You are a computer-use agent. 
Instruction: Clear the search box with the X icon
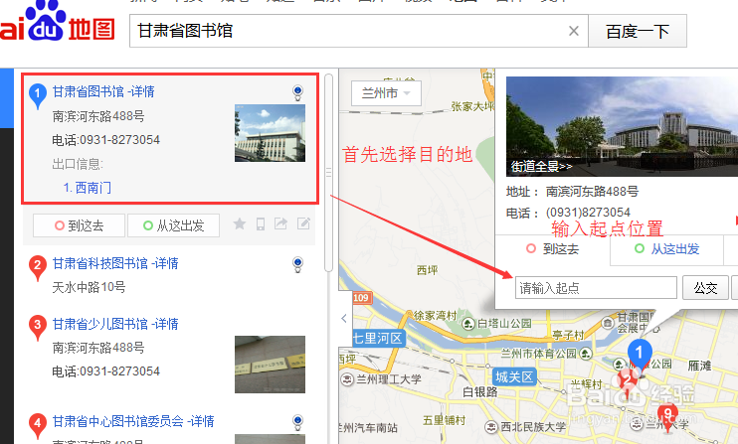click(x=573, y=31)
